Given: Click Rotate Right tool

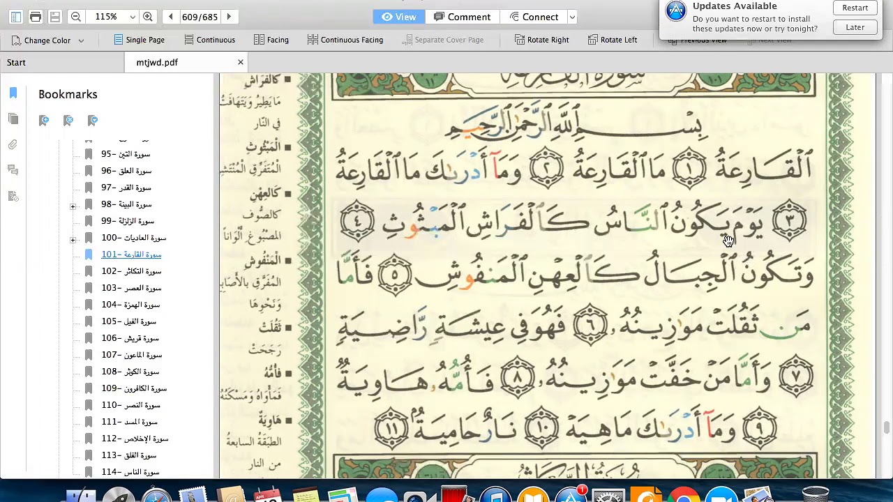Looking at the screenshot, I should point(541,40).
